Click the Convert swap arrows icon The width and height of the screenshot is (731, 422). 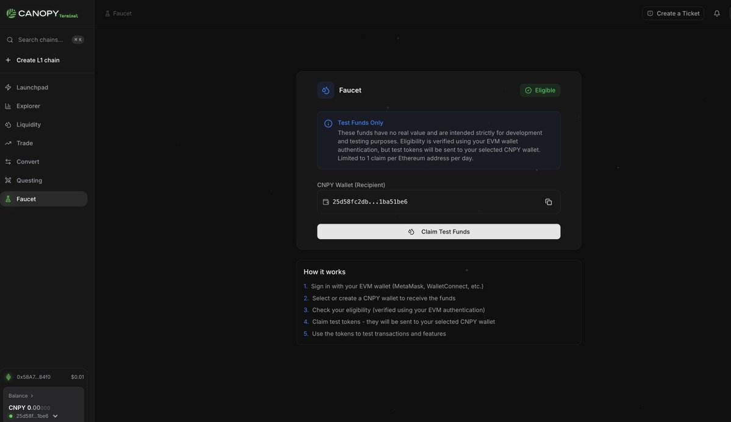8,162
